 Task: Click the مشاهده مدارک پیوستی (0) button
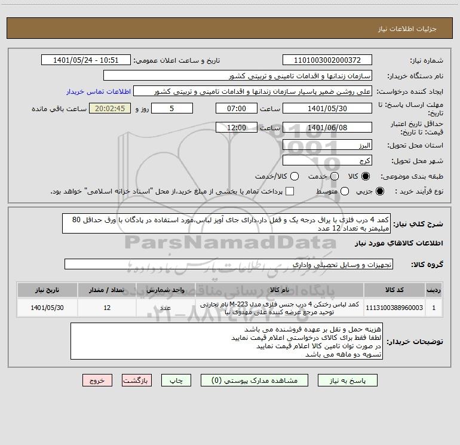point(254,380)
